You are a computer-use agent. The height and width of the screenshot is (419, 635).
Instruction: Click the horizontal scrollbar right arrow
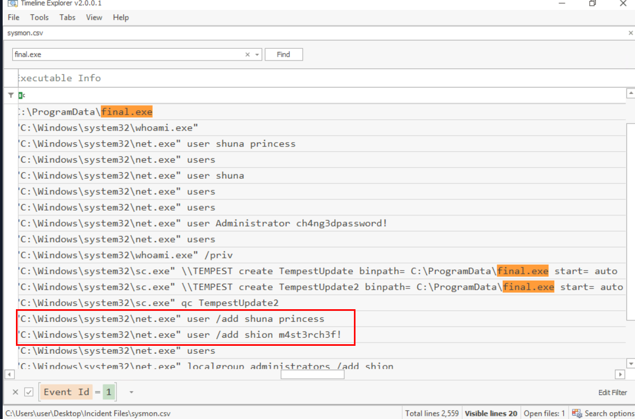coord(620,374)
